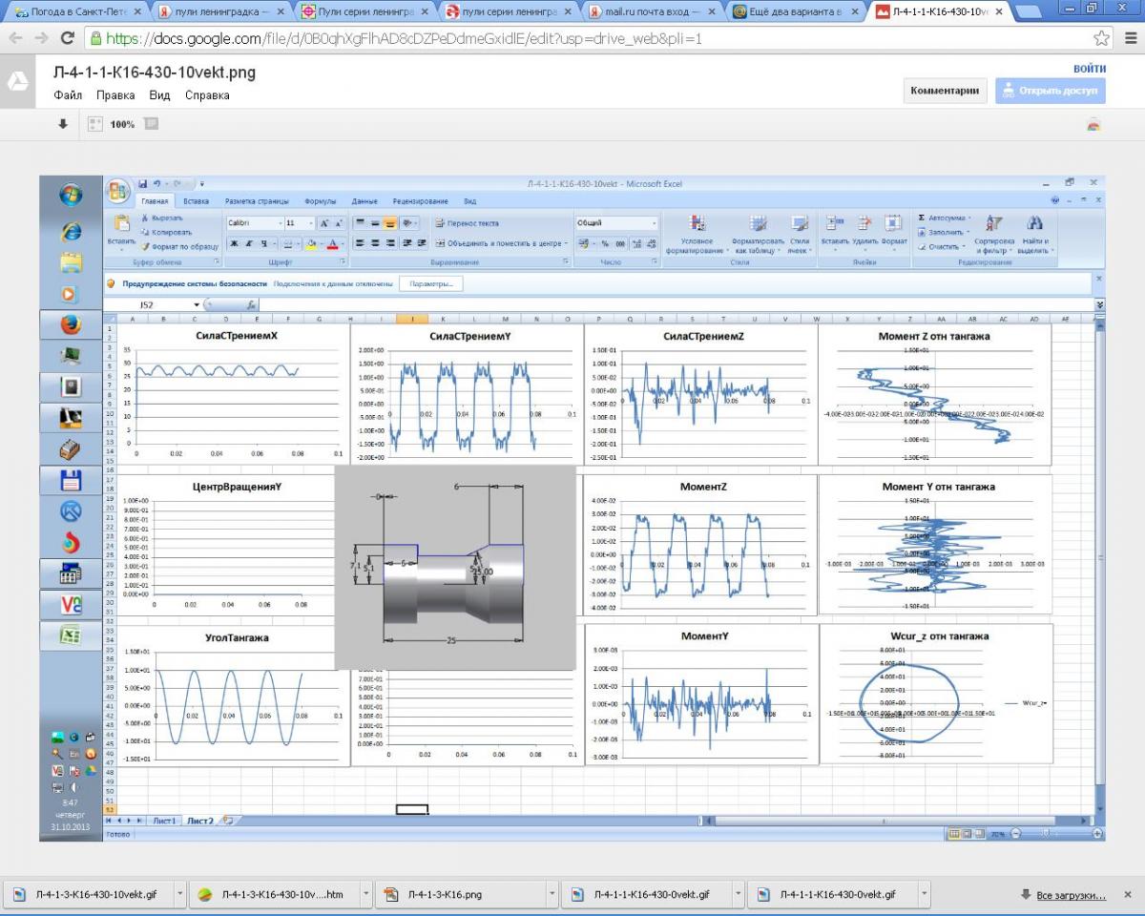This screenshot has width=1145, height=916.
Task: Bookmark this page with the star icon
Action: pos(1101,39)
